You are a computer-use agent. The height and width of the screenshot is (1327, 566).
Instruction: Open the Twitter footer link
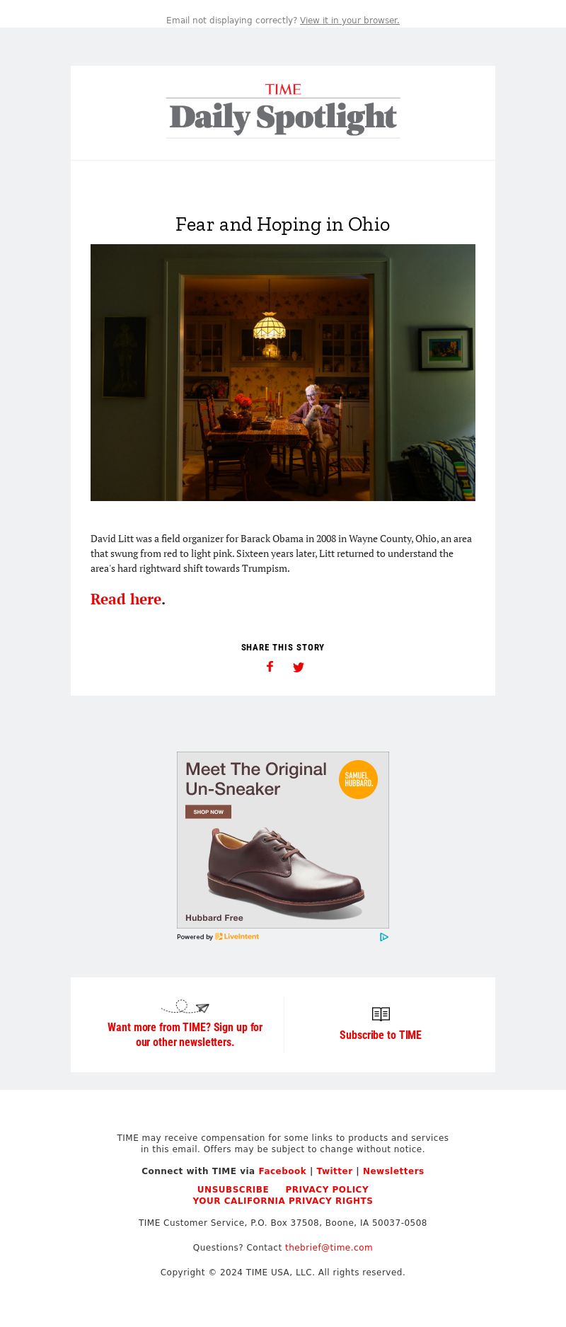335,1171
